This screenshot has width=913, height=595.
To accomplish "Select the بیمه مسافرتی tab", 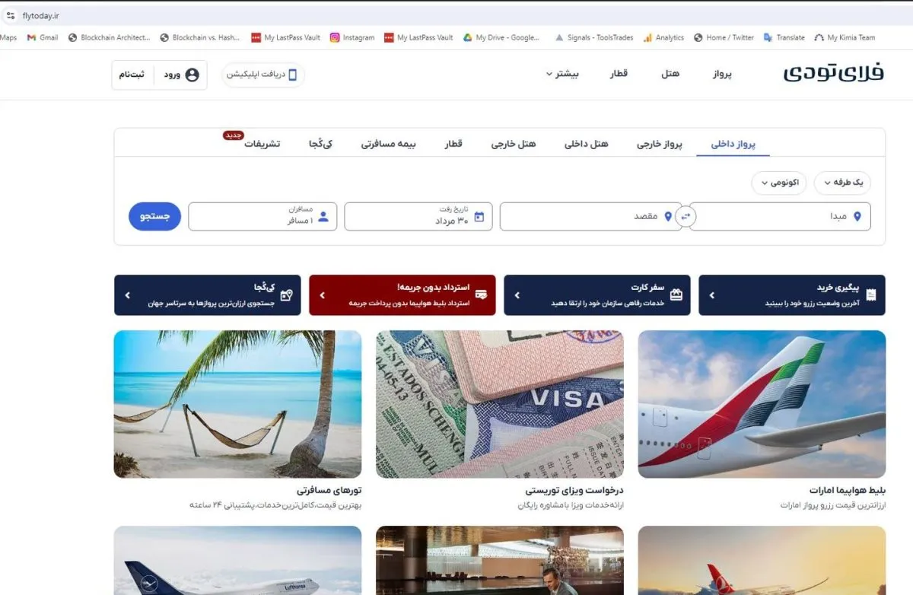I will coord(388,144).
